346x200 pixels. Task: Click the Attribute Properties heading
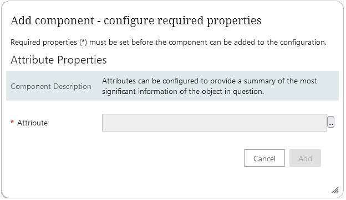click(59, 60)
